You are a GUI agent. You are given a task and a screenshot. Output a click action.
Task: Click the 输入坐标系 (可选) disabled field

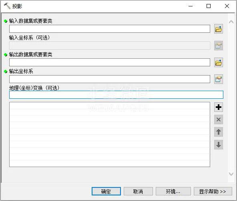coord(110,46)
